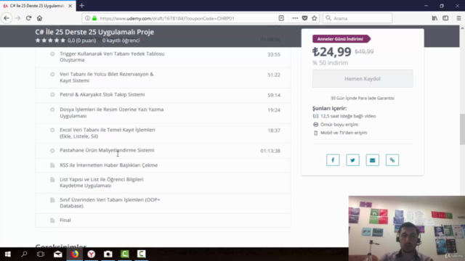Image resolution: width=465 pixels, height=261 pixels.
Task: Open page actions three-dots menu
Action: pyautogui.click(x=295, y=18)
